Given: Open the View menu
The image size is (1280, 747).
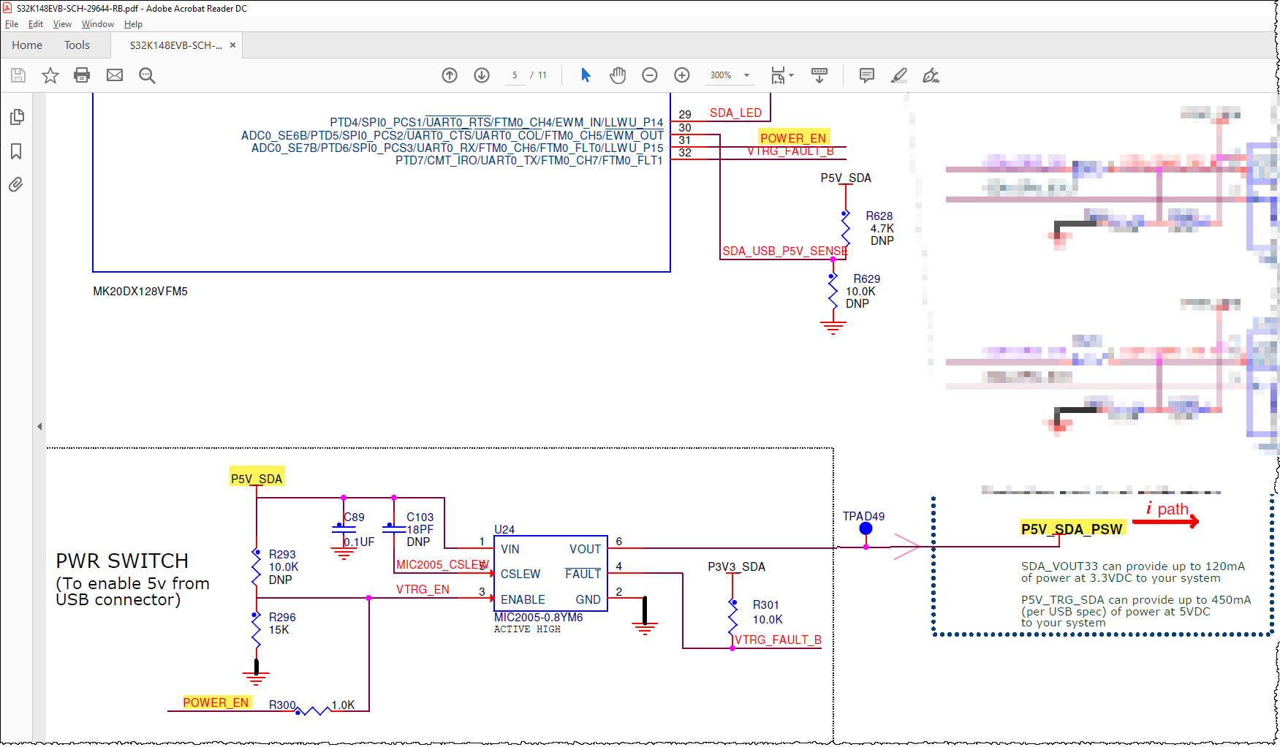Looking at the screenshot, I should 62,24.
